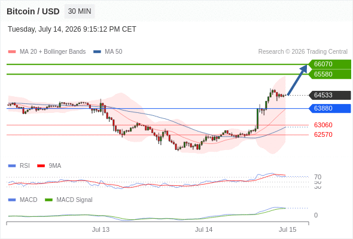Click the 9MA legend label
The image size is (353, 239).
[x=55, y=166]
